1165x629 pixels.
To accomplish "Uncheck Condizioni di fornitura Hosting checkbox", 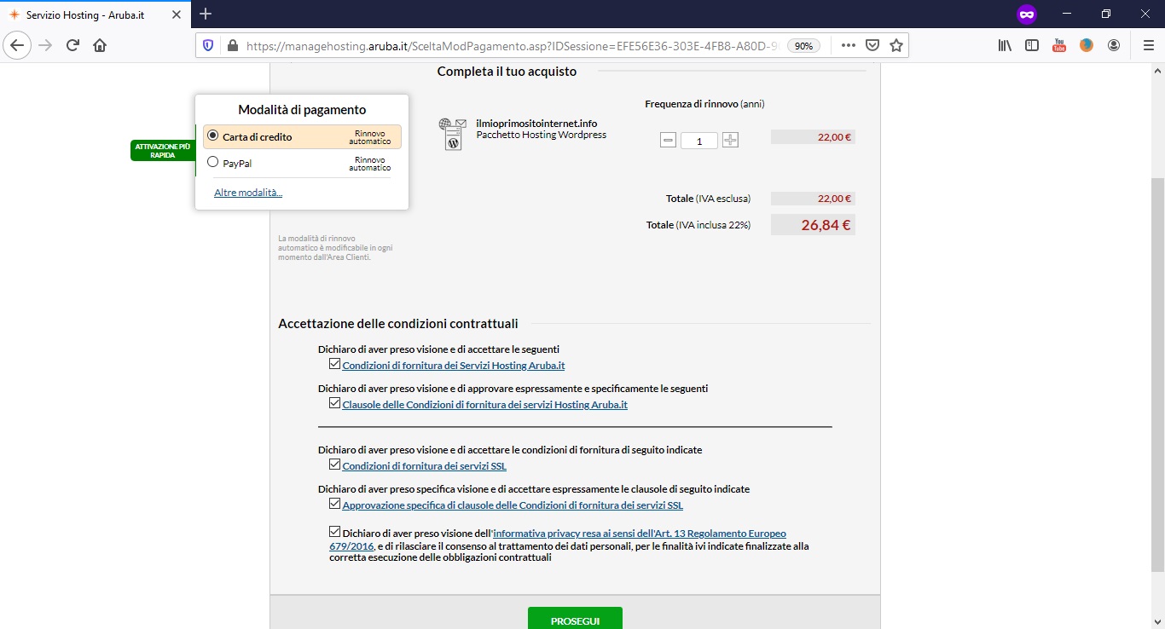I will (x=334, y=364).
